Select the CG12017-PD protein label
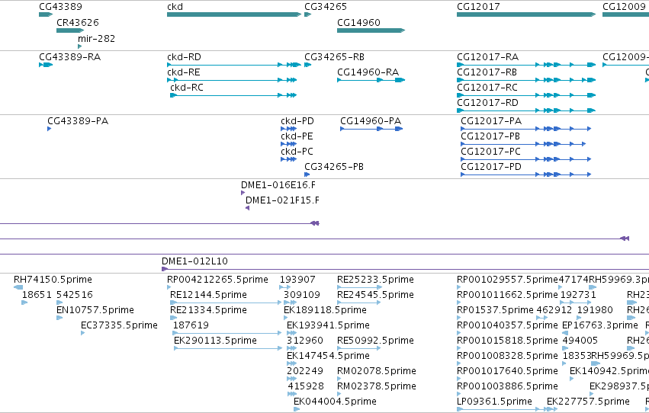Viewport: 649px width, 413px height. coord(491,167)
